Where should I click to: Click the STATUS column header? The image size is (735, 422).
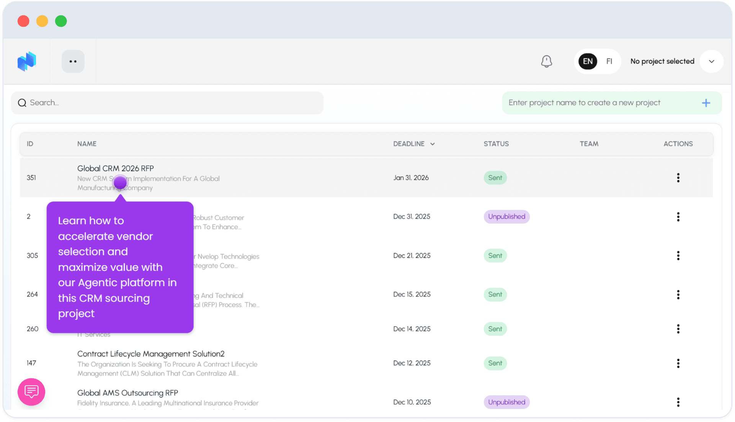point(496,144)
